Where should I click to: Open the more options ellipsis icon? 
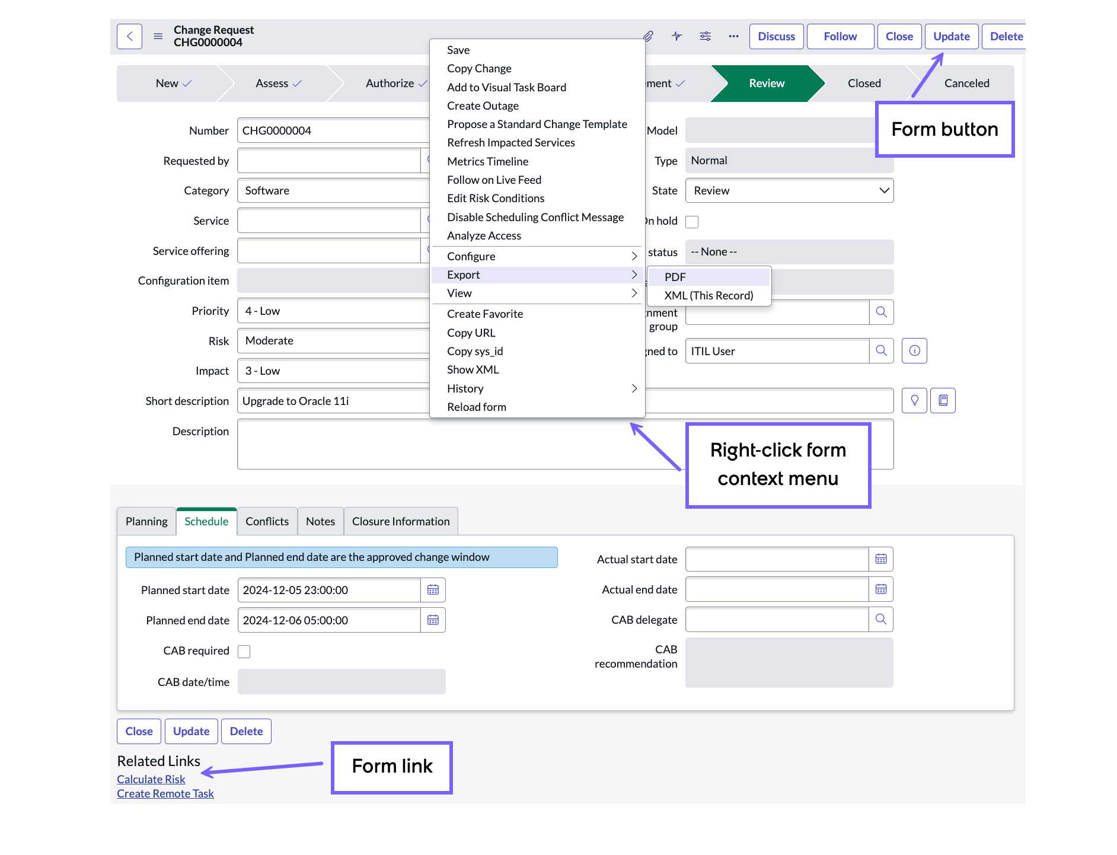(733, 36)
